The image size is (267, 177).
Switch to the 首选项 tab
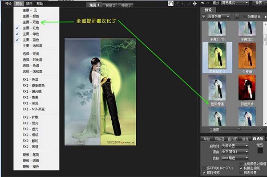pyautogui.click(x=258, y=139)
